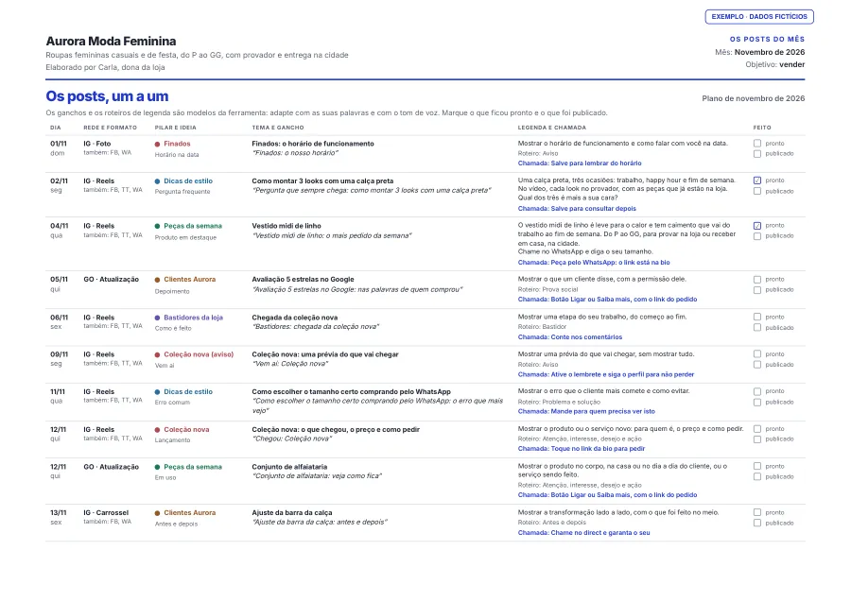Screen dimensions: 851x602
Task: Select the 'Chegada da coleção nova' post title
Action: 295,318
